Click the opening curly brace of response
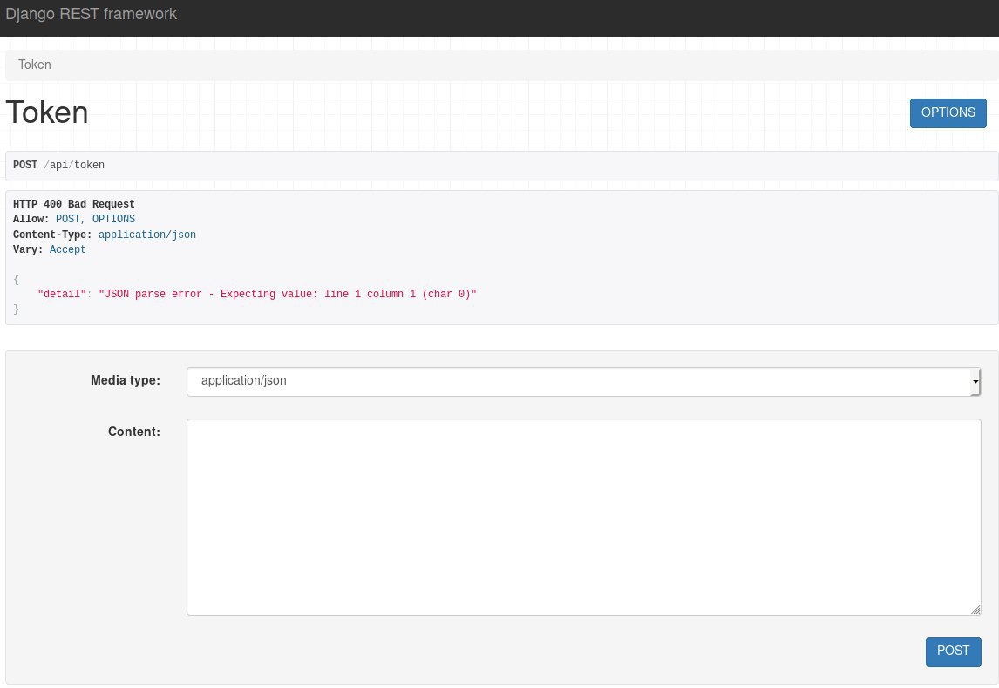 [x=17, y=279]
